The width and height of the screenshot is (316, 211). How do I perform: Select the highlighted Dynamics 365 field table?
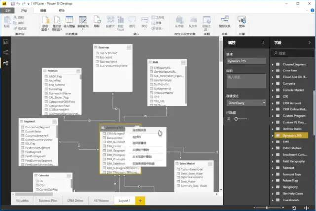tap(291, 136)
